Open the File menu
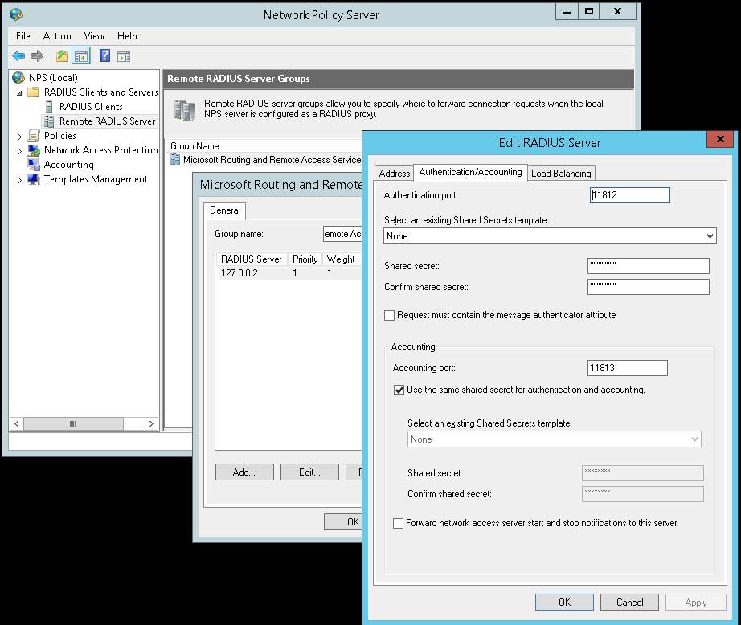Viewport: 741px width, 625px height. (x=23, y=36)
